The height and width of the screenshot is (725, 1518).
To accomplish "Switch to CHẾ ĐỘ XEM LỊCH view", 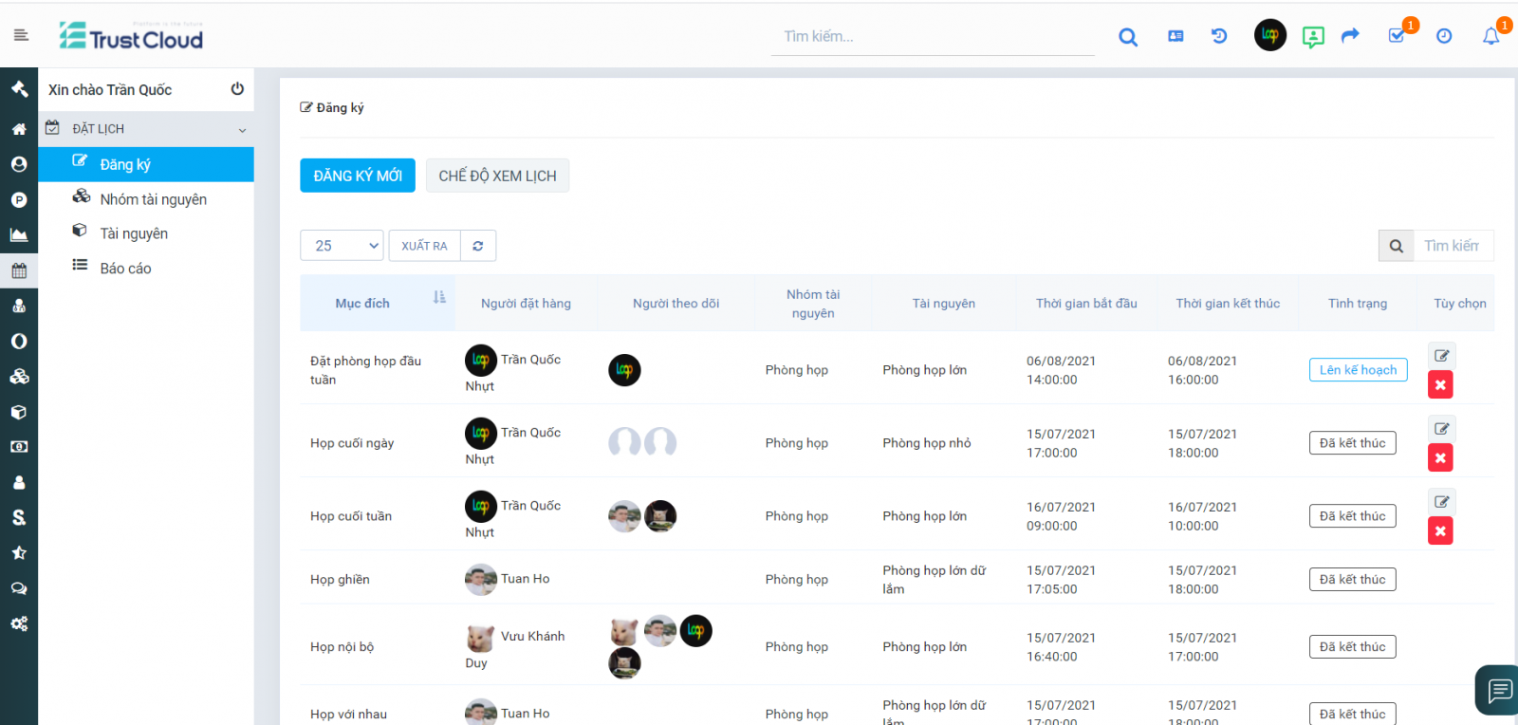I will (497, 176).
